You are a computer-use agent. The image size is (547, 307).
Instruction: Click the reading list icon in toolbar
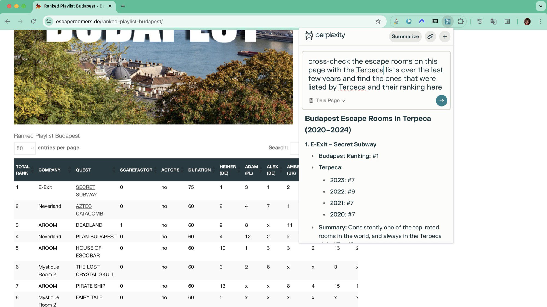tap(507, 22)
